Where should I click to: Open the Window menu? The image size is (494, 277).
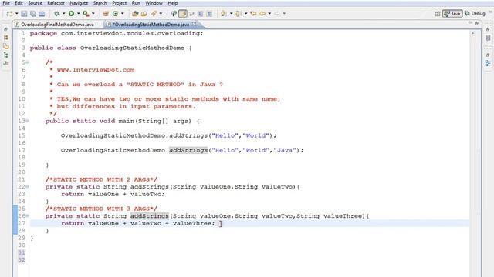pyautogui.click(x=154, y=3)
